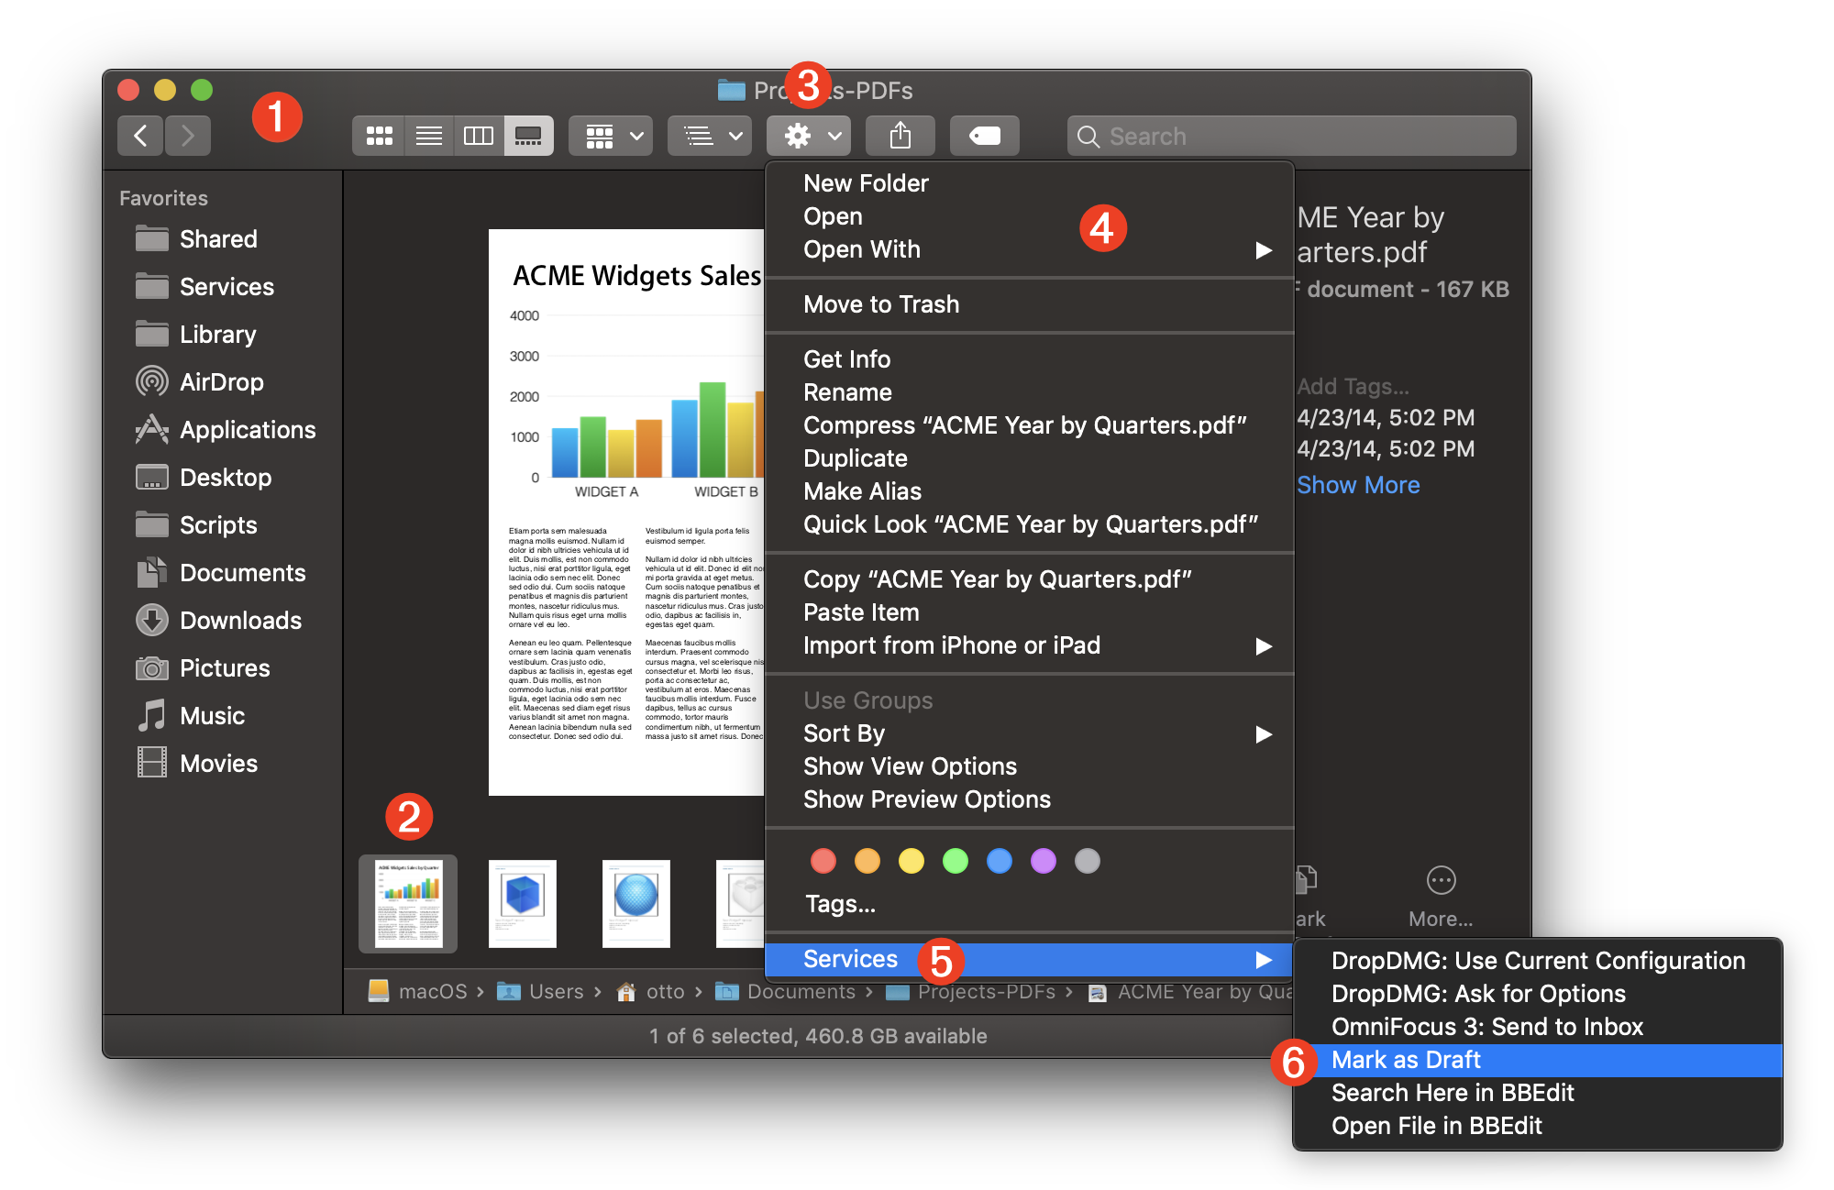
Task: Choose Open File in BBEdit
Action: (x=1538, y=1126)
